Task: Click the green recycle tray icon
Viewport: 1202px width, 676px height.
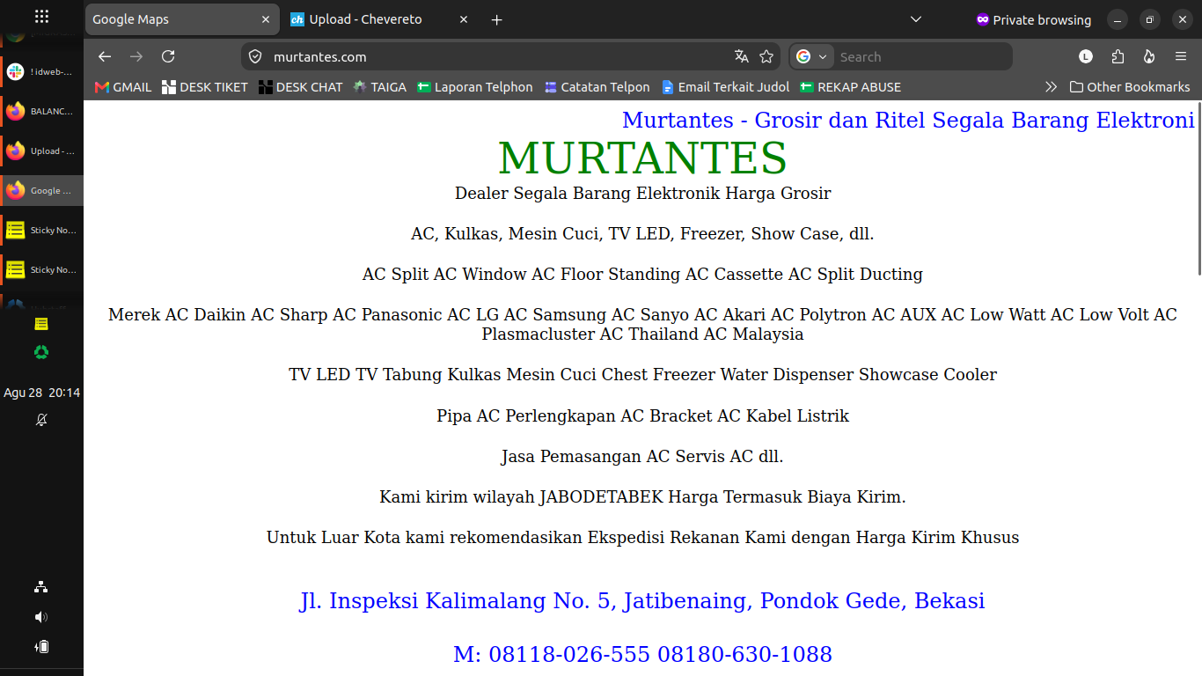Action: click(x=41, y=352)
